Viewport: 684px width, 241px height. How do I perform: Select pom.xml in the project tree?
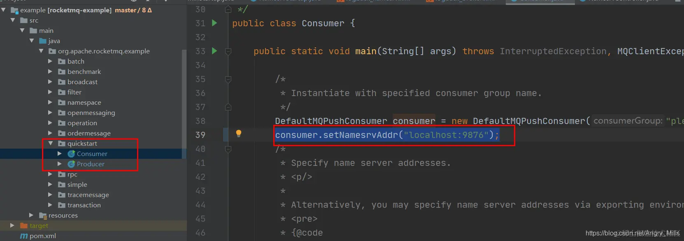[43, 236]
